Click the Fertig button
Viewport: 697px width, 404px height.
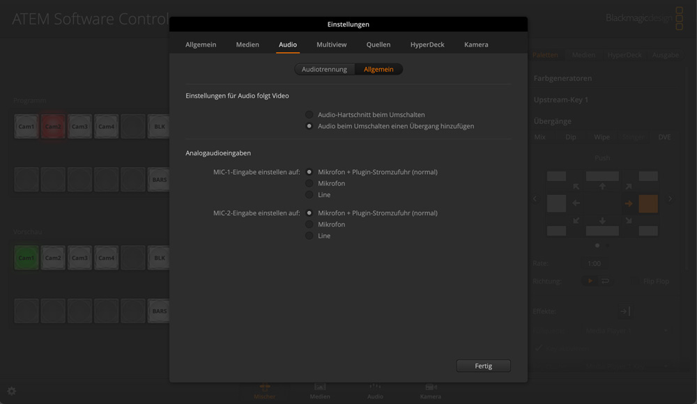coord(483,366)
